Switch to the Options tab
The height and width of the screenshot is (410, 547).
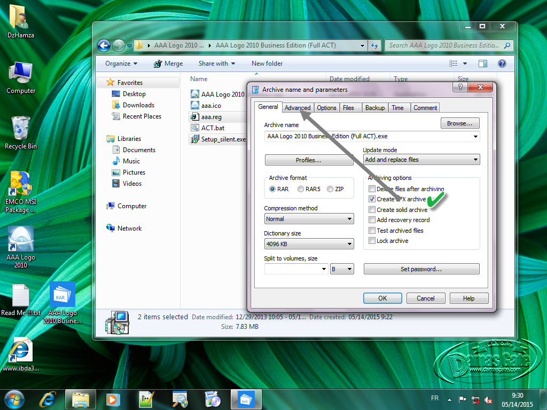326,108
